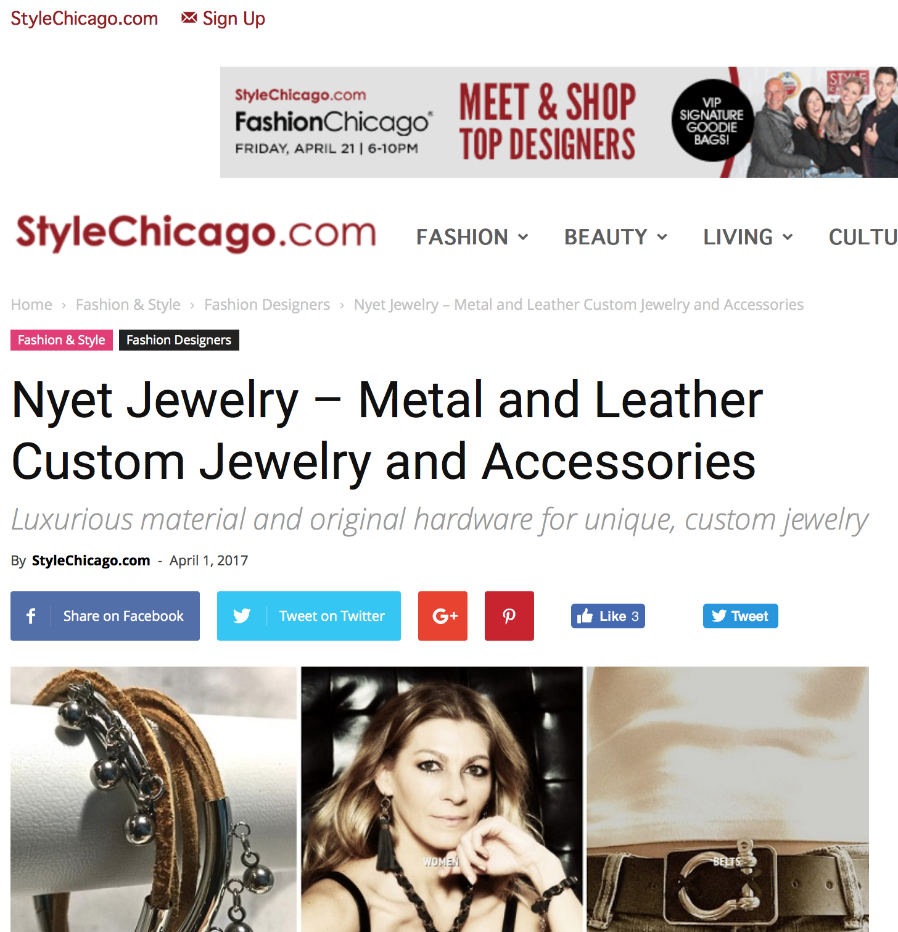The height and width of the screenshot is (932, 898).
Task: Pin article with the Pinterest icon
Action: coord(509,616)
